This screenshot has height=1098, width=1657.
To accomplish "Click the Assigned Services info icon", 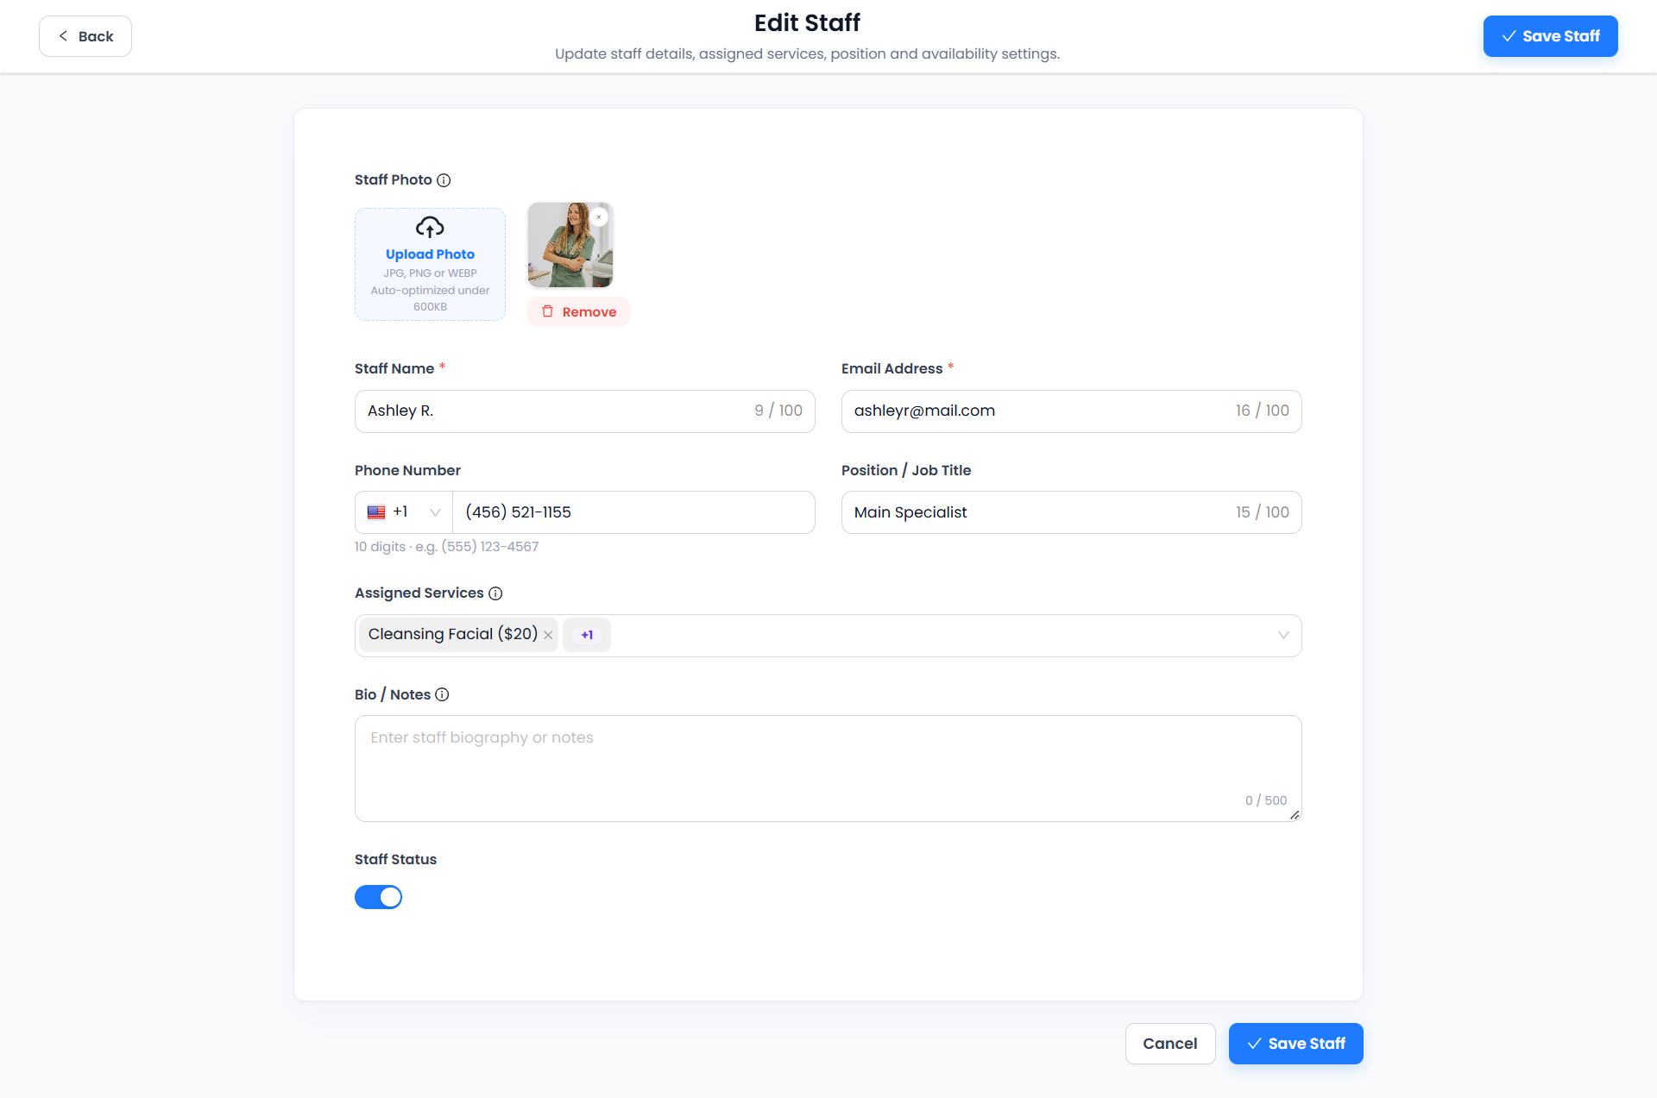I will [495, 593].
